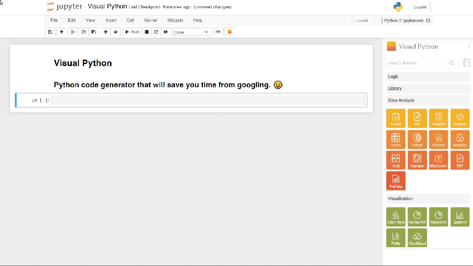The height and width of the screenshot is (266, 473).
Task: Expand the Logic section
Action: (x=428, y=76)
